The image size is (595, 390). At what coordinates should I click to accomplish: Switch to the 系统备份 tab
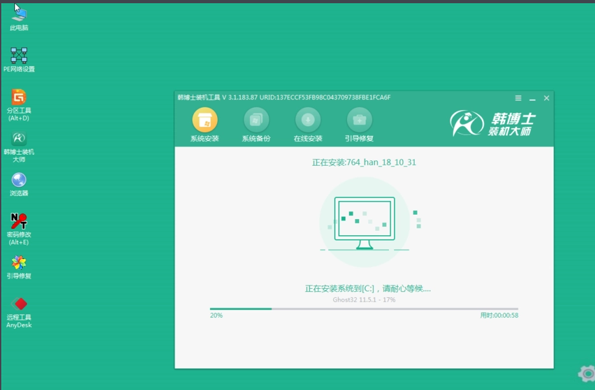pos(256,125)
